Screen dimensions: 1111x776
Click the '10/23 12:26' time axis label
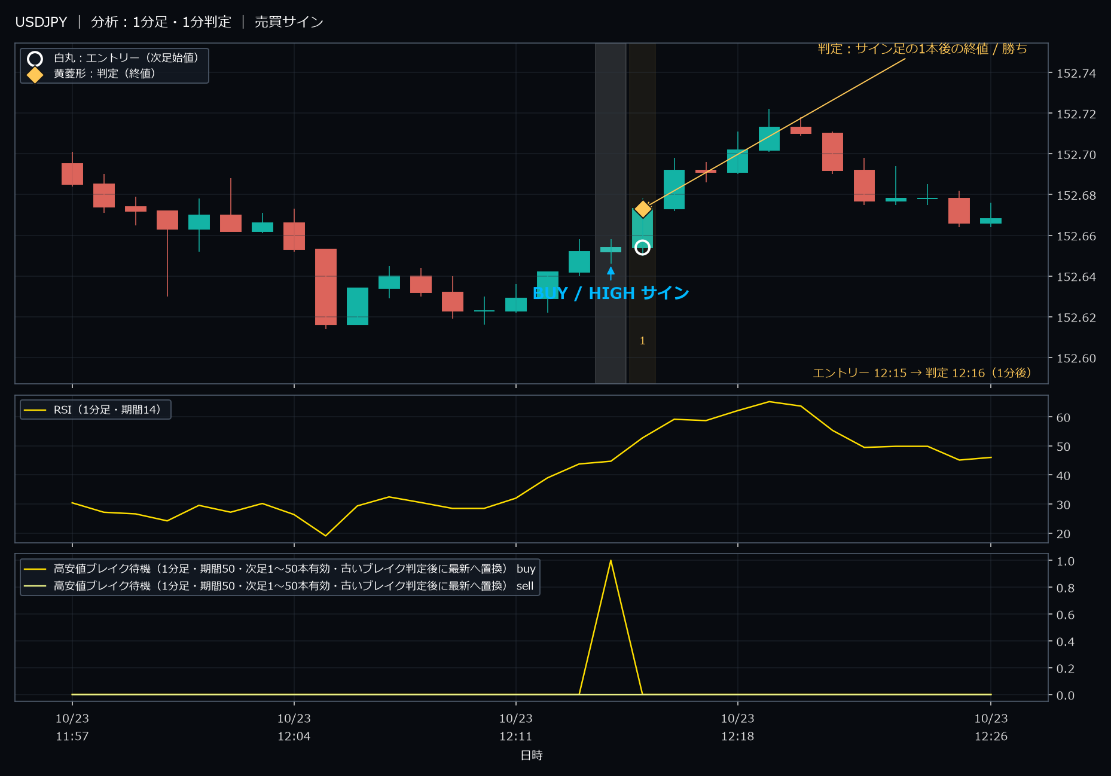[991, 727]
